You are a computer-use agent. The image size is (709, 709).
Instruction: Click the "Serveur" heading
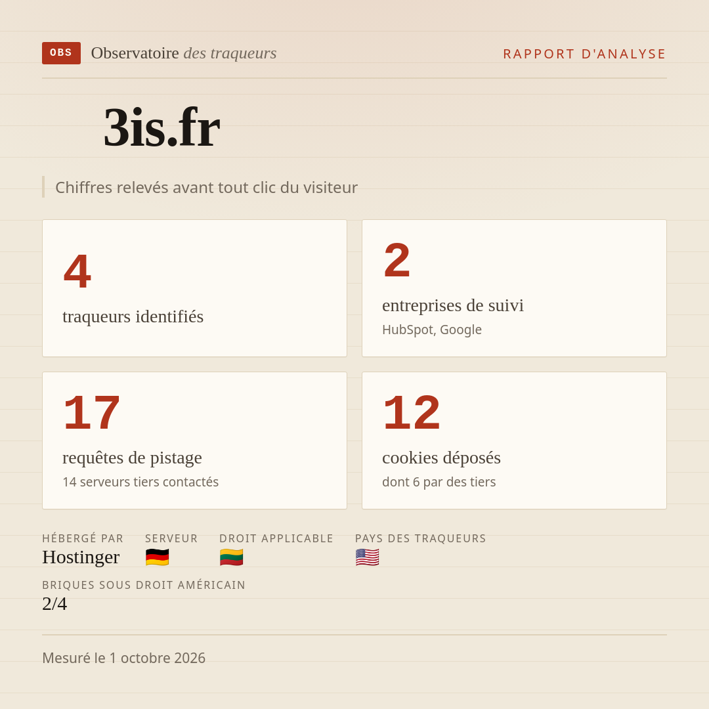[171, 538]
